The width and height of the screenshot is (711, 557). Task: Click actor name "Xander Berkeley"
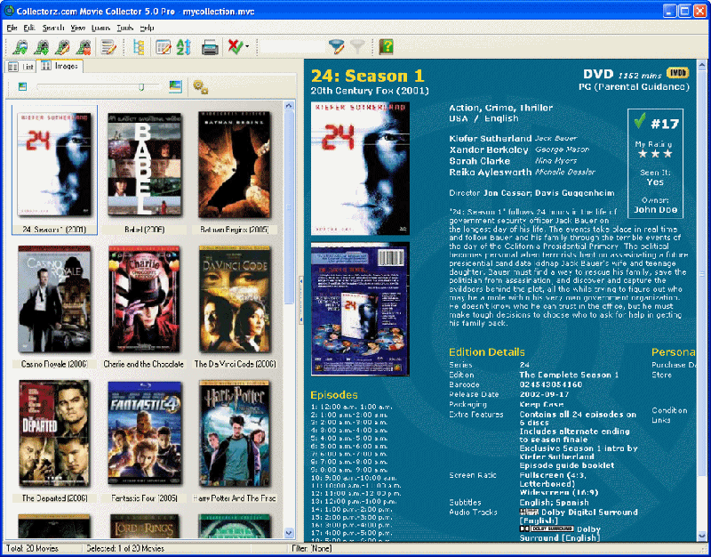pos(489,149)
